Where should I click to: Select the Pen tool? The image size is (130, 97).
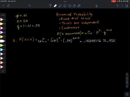55,6
